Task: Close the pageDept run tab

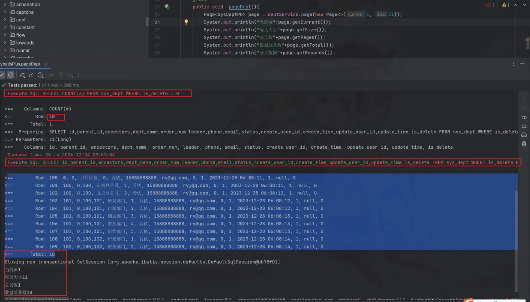Action: click(x=45, y=64)
